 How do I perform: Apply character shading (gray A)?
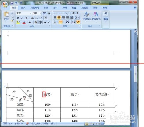point(36,22)
